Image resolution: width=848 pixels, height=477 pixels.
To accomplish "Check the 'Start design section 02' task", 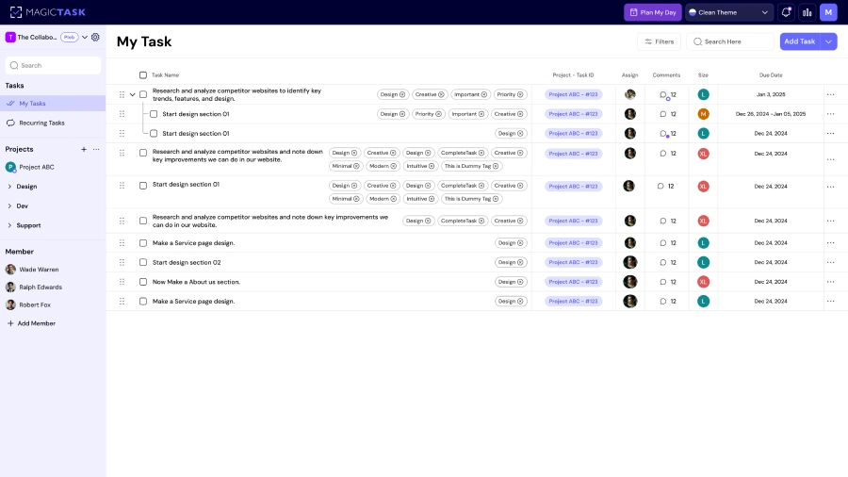I will [x=143, y=262].
